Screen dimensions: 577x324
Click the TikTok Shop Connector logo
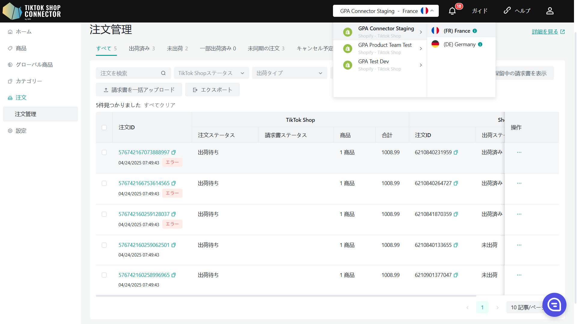click(32, 11)
